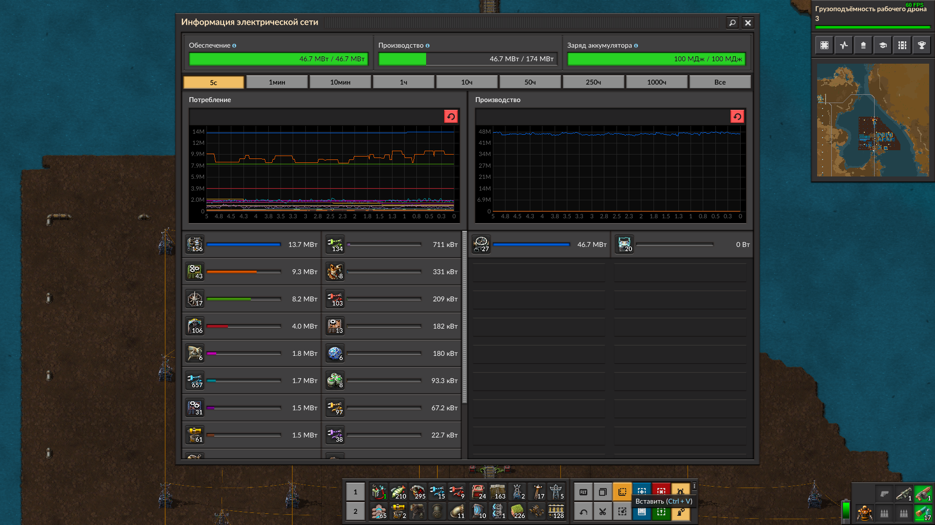Toggle the 9.3 МВт consumer icon with count 43
This screenshot has width=935, height=525.
coord(195,272)
